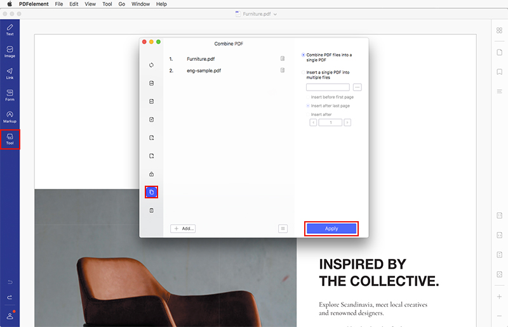This screenshot has height=327, width=508.
Task: Open the Form tool panel
Action: tap(10, 95)
